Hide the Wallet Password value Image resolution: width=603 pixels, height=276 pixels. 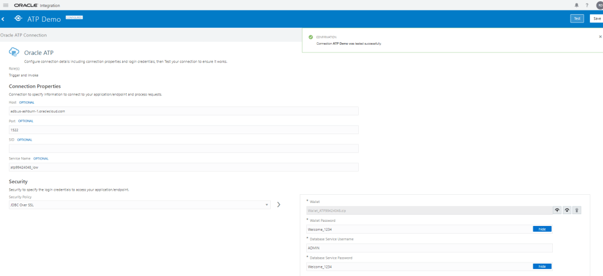542,229
